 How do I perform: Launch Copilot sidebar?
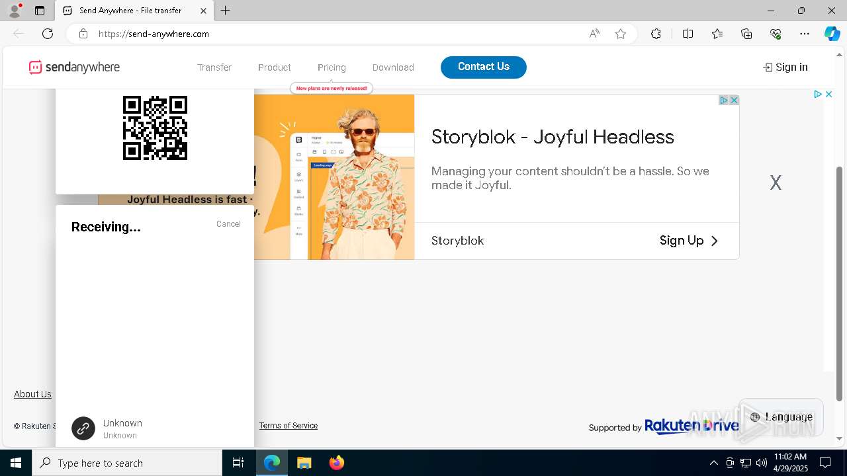(832, 34)
